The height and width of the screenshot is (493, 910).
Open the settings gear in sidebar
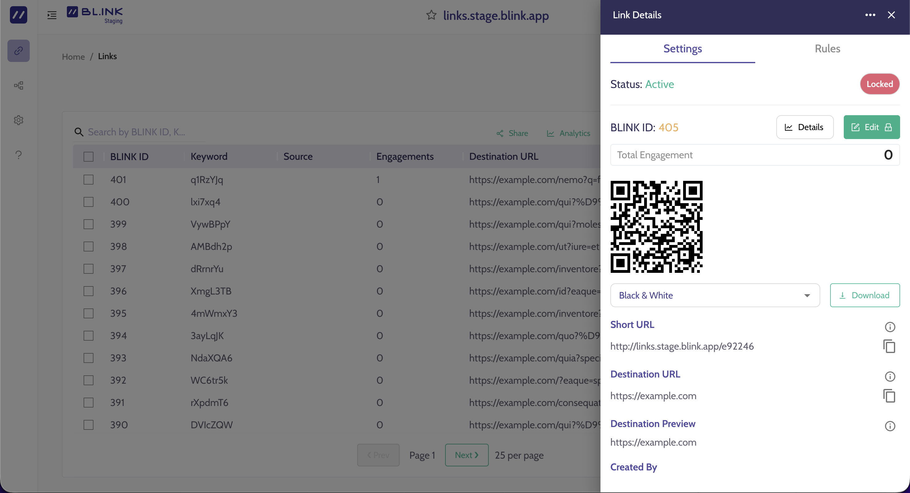[18, 120]
